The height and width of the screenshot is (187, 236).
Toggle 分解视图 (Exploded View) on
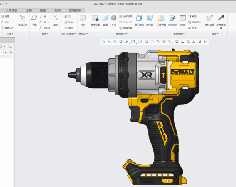[x=125, y=17]
